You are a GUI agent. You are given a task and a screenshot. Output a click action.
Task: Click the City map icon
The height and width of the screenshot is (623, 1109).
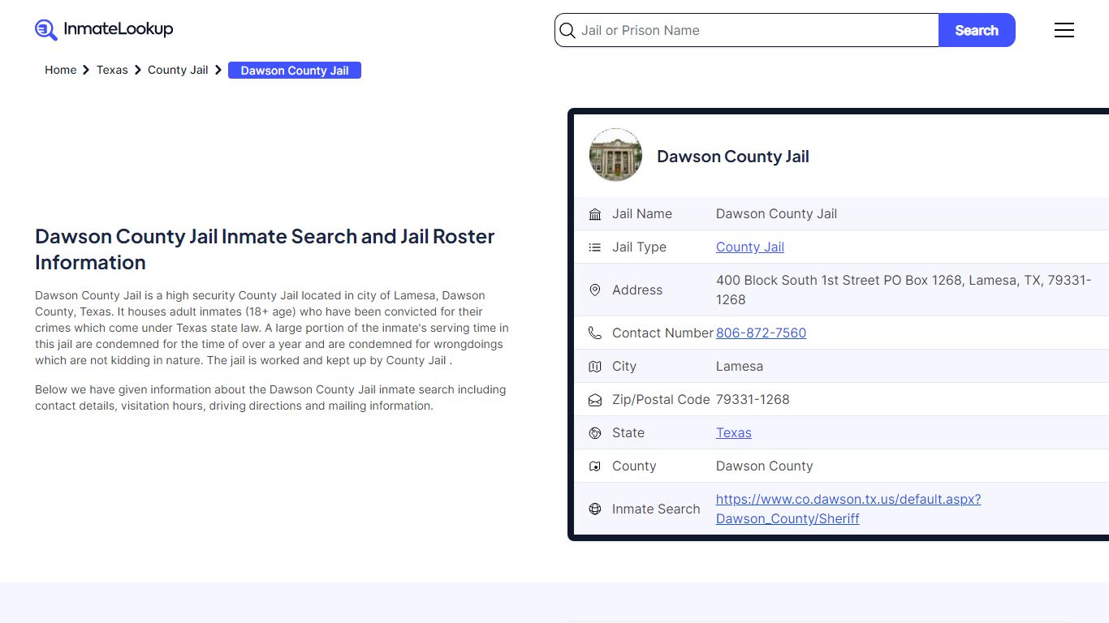coord(595,367)
